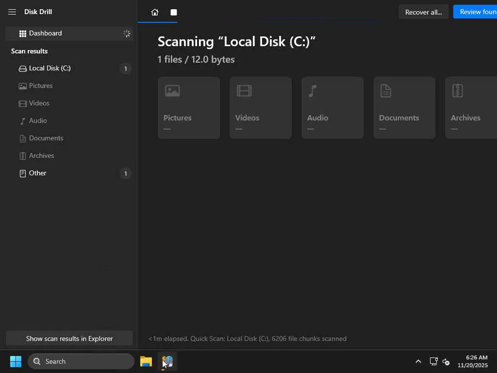Image resolution: width=497 pixels, height=373 pixels.
Task: Show hidden system tray icons
Action: [418, 361]
